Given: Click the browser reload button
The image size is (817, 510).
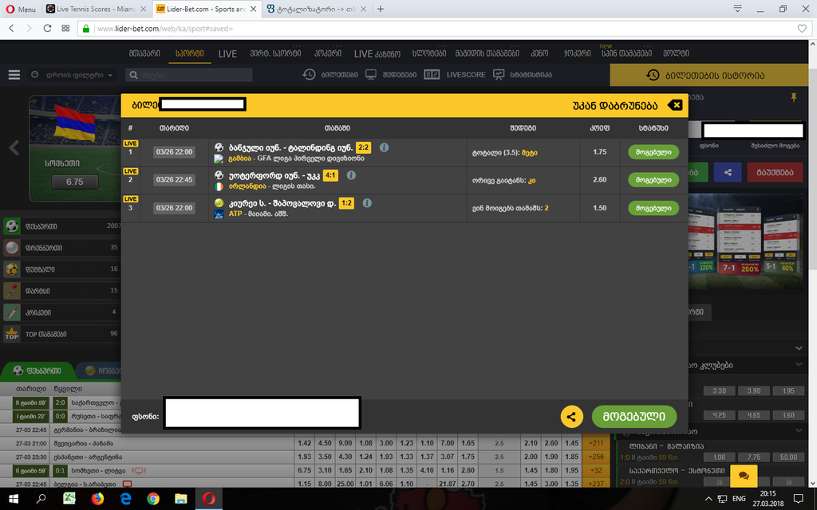Looking at the screenshot, I should (x=47, y=28).
